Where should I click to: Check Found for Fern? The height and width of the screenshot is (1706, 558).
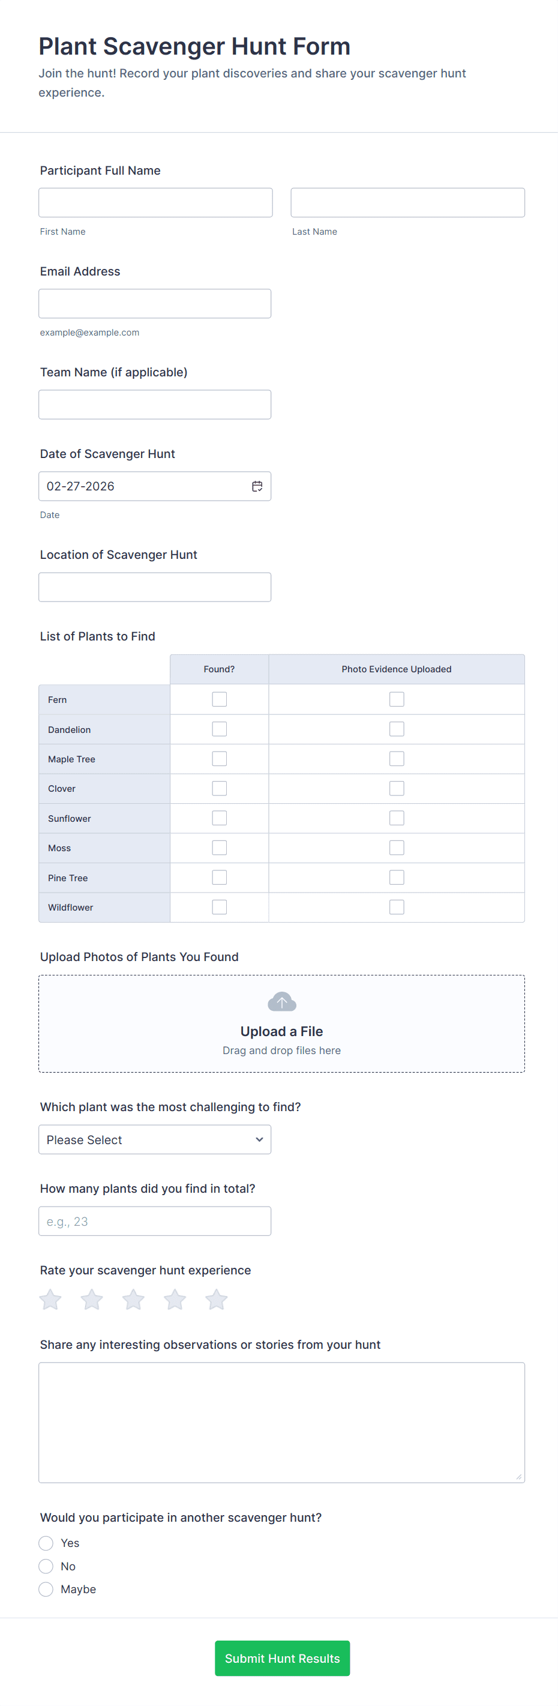[219, 699]
